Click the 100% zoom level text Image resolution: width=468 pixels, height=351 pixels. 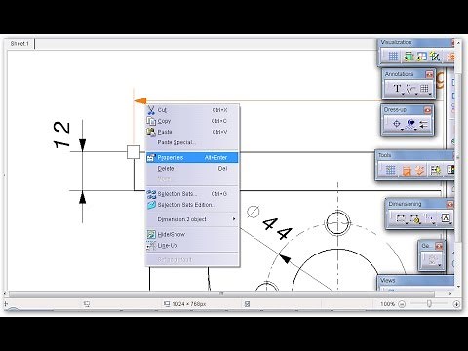[388, 304]
